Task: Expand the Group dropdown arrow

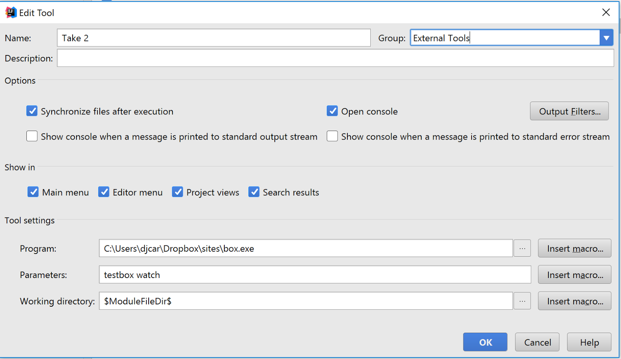Action: pyautogui.click(x=606, y=38)
